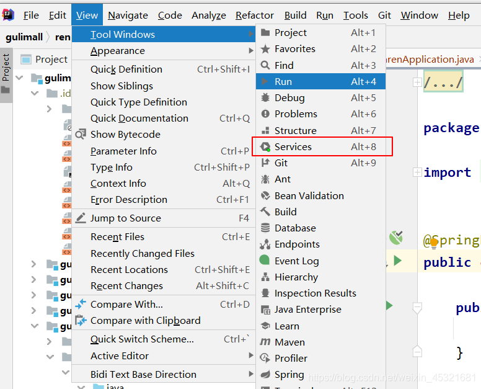481x389 pixels.
Task: Click the IntelliJ IDEA logo icon
Action: pyautogui.click(x=8, y=15)
